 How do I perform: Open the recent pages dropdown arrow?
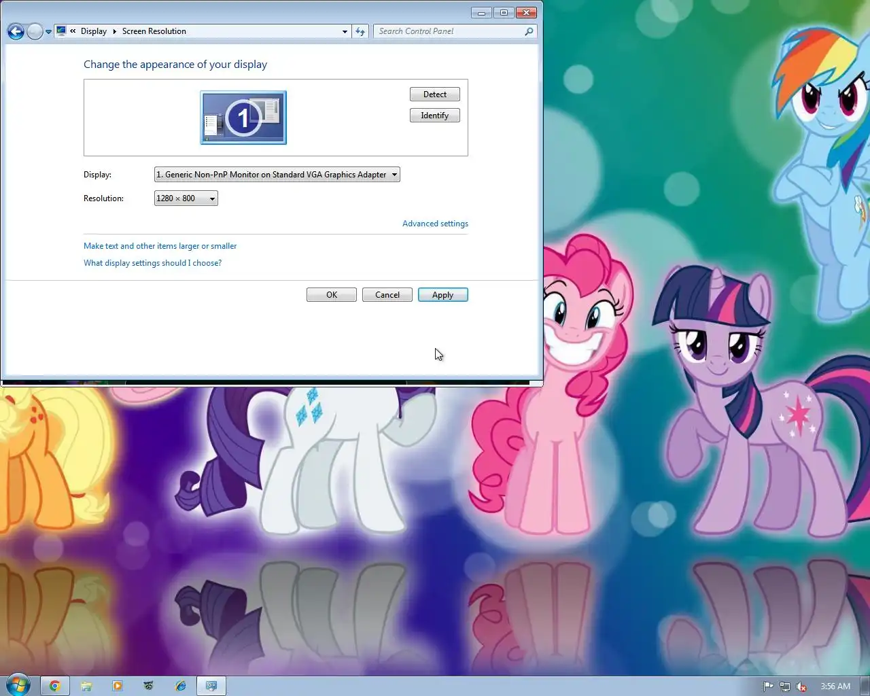[x=48, y=32]
